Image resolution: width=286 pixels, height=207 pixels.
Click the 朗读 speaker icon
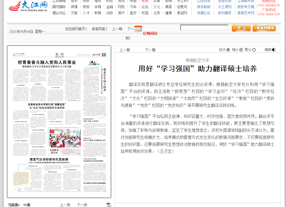pos(274,50)
